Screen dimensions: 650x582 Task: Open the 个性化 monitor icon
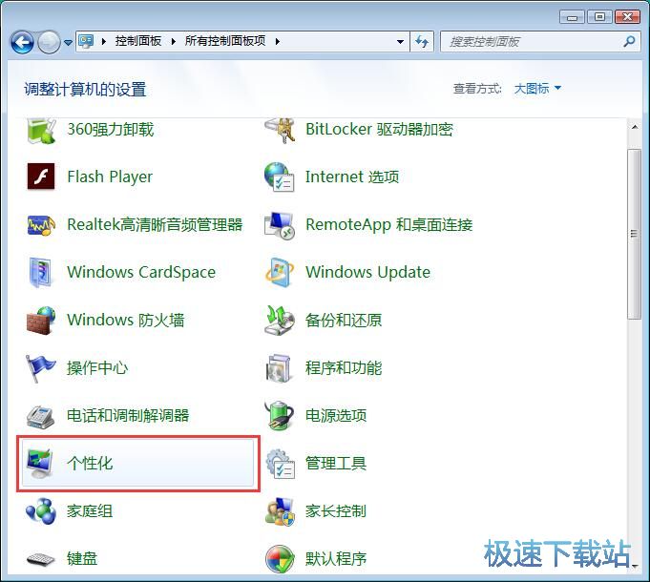pos(40,463)
